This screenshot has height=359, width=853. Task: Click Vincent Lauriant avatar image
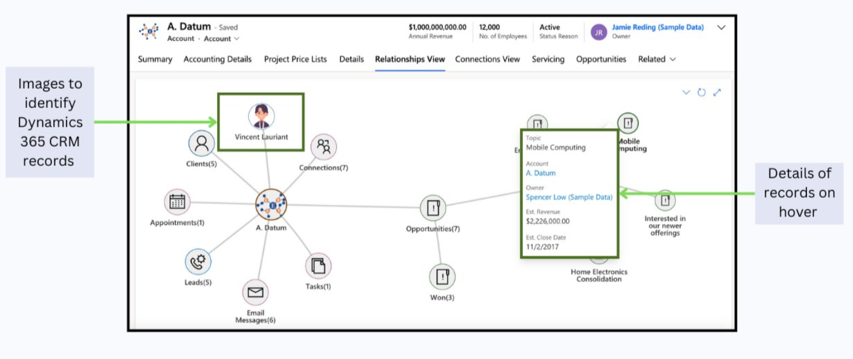(x=261, y=116)
